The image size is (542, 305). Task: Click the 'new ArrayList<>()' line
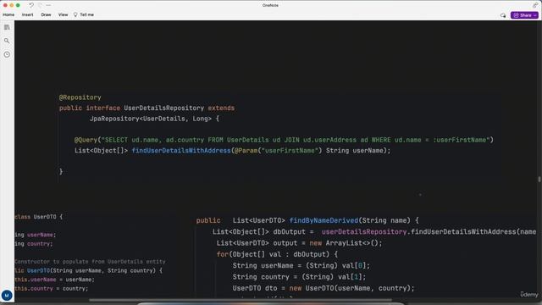pyautogui.click(x=299, y=243)
